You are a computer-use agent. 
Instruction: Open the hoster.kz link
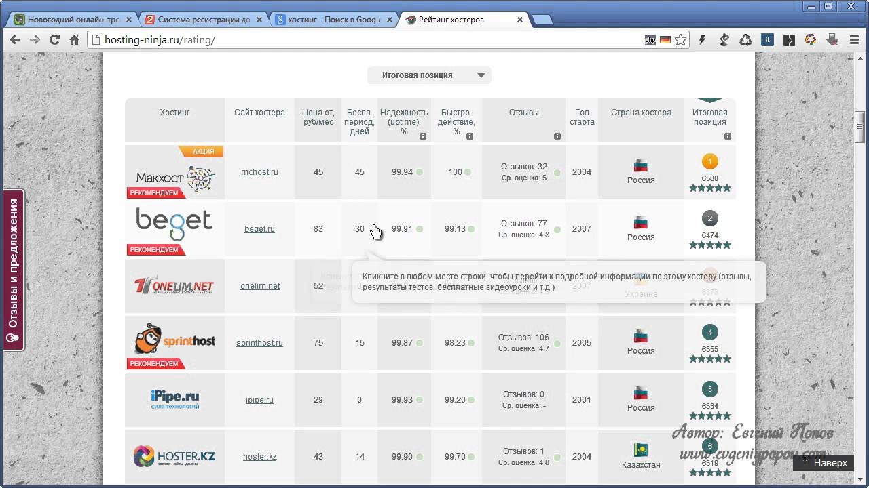click(260, 457)
